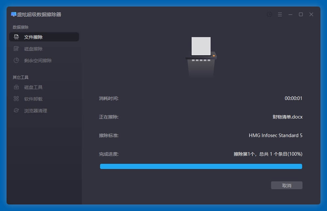This screenshot has height=211, width=327.
Task: Open the hamburger menu in title bar
Action: click(280, 14)
